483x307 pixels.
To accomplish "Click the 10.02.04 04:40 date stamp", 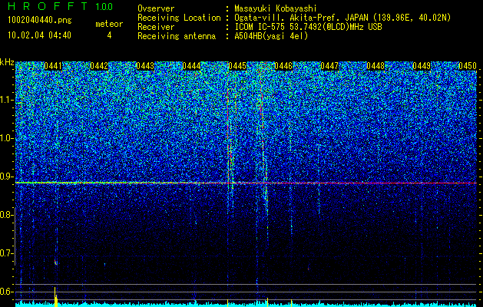I will point(39,35).
